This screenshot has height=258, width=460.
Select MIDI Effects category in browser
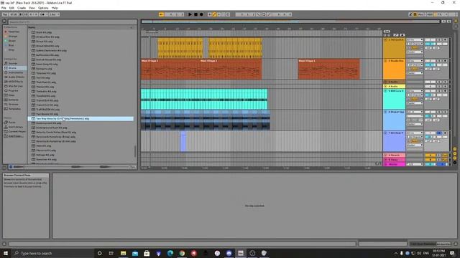pos(16,81)
